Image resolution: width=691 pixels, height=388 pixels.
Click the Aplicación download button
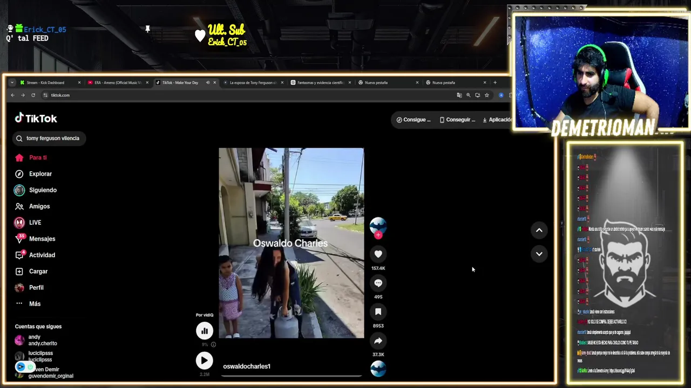pyautogui.click(x=496, y=120)
